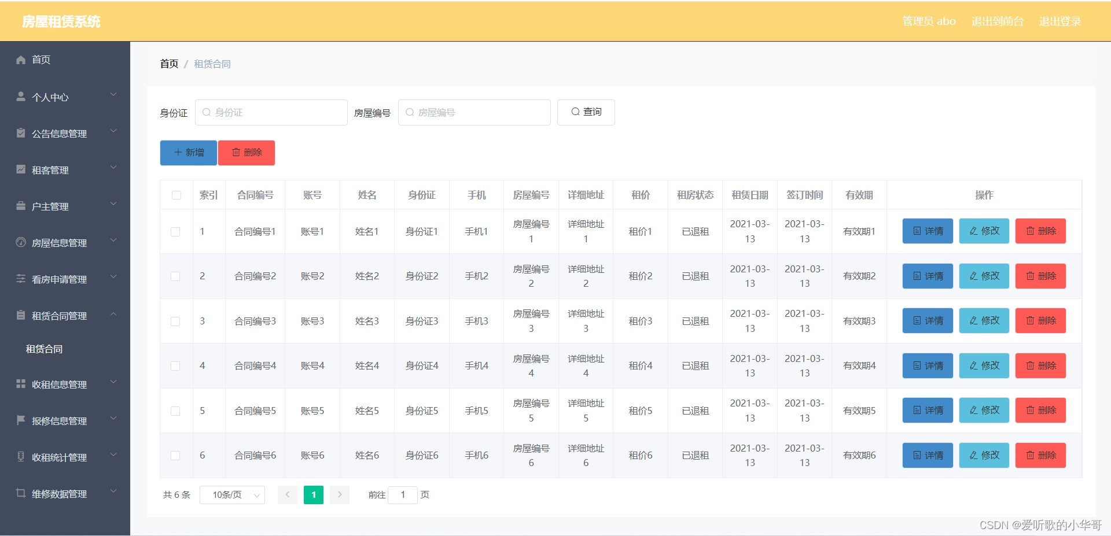
Task: Click 管理员 abo in header
Action: coord(929,21)
